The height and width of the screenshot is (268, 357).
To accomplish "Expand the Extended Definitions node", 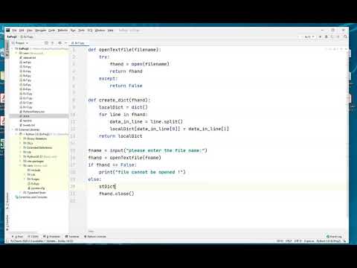I will pos(20,147).
